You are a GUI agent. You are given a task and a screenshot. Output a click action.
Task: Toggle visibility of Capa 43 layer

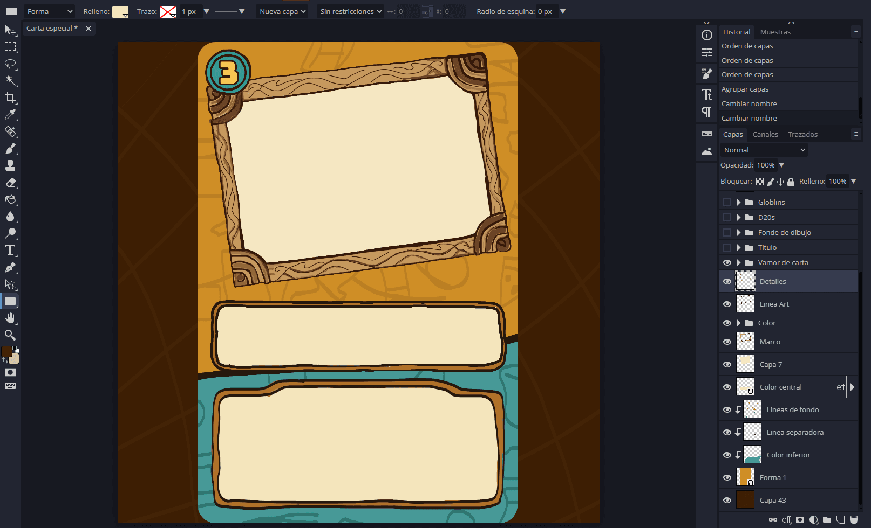coord(727,500)
